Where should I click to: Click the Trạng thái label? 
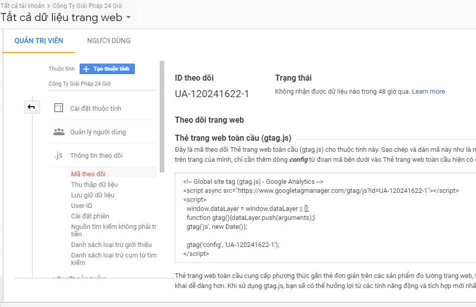tap(293, 78)
